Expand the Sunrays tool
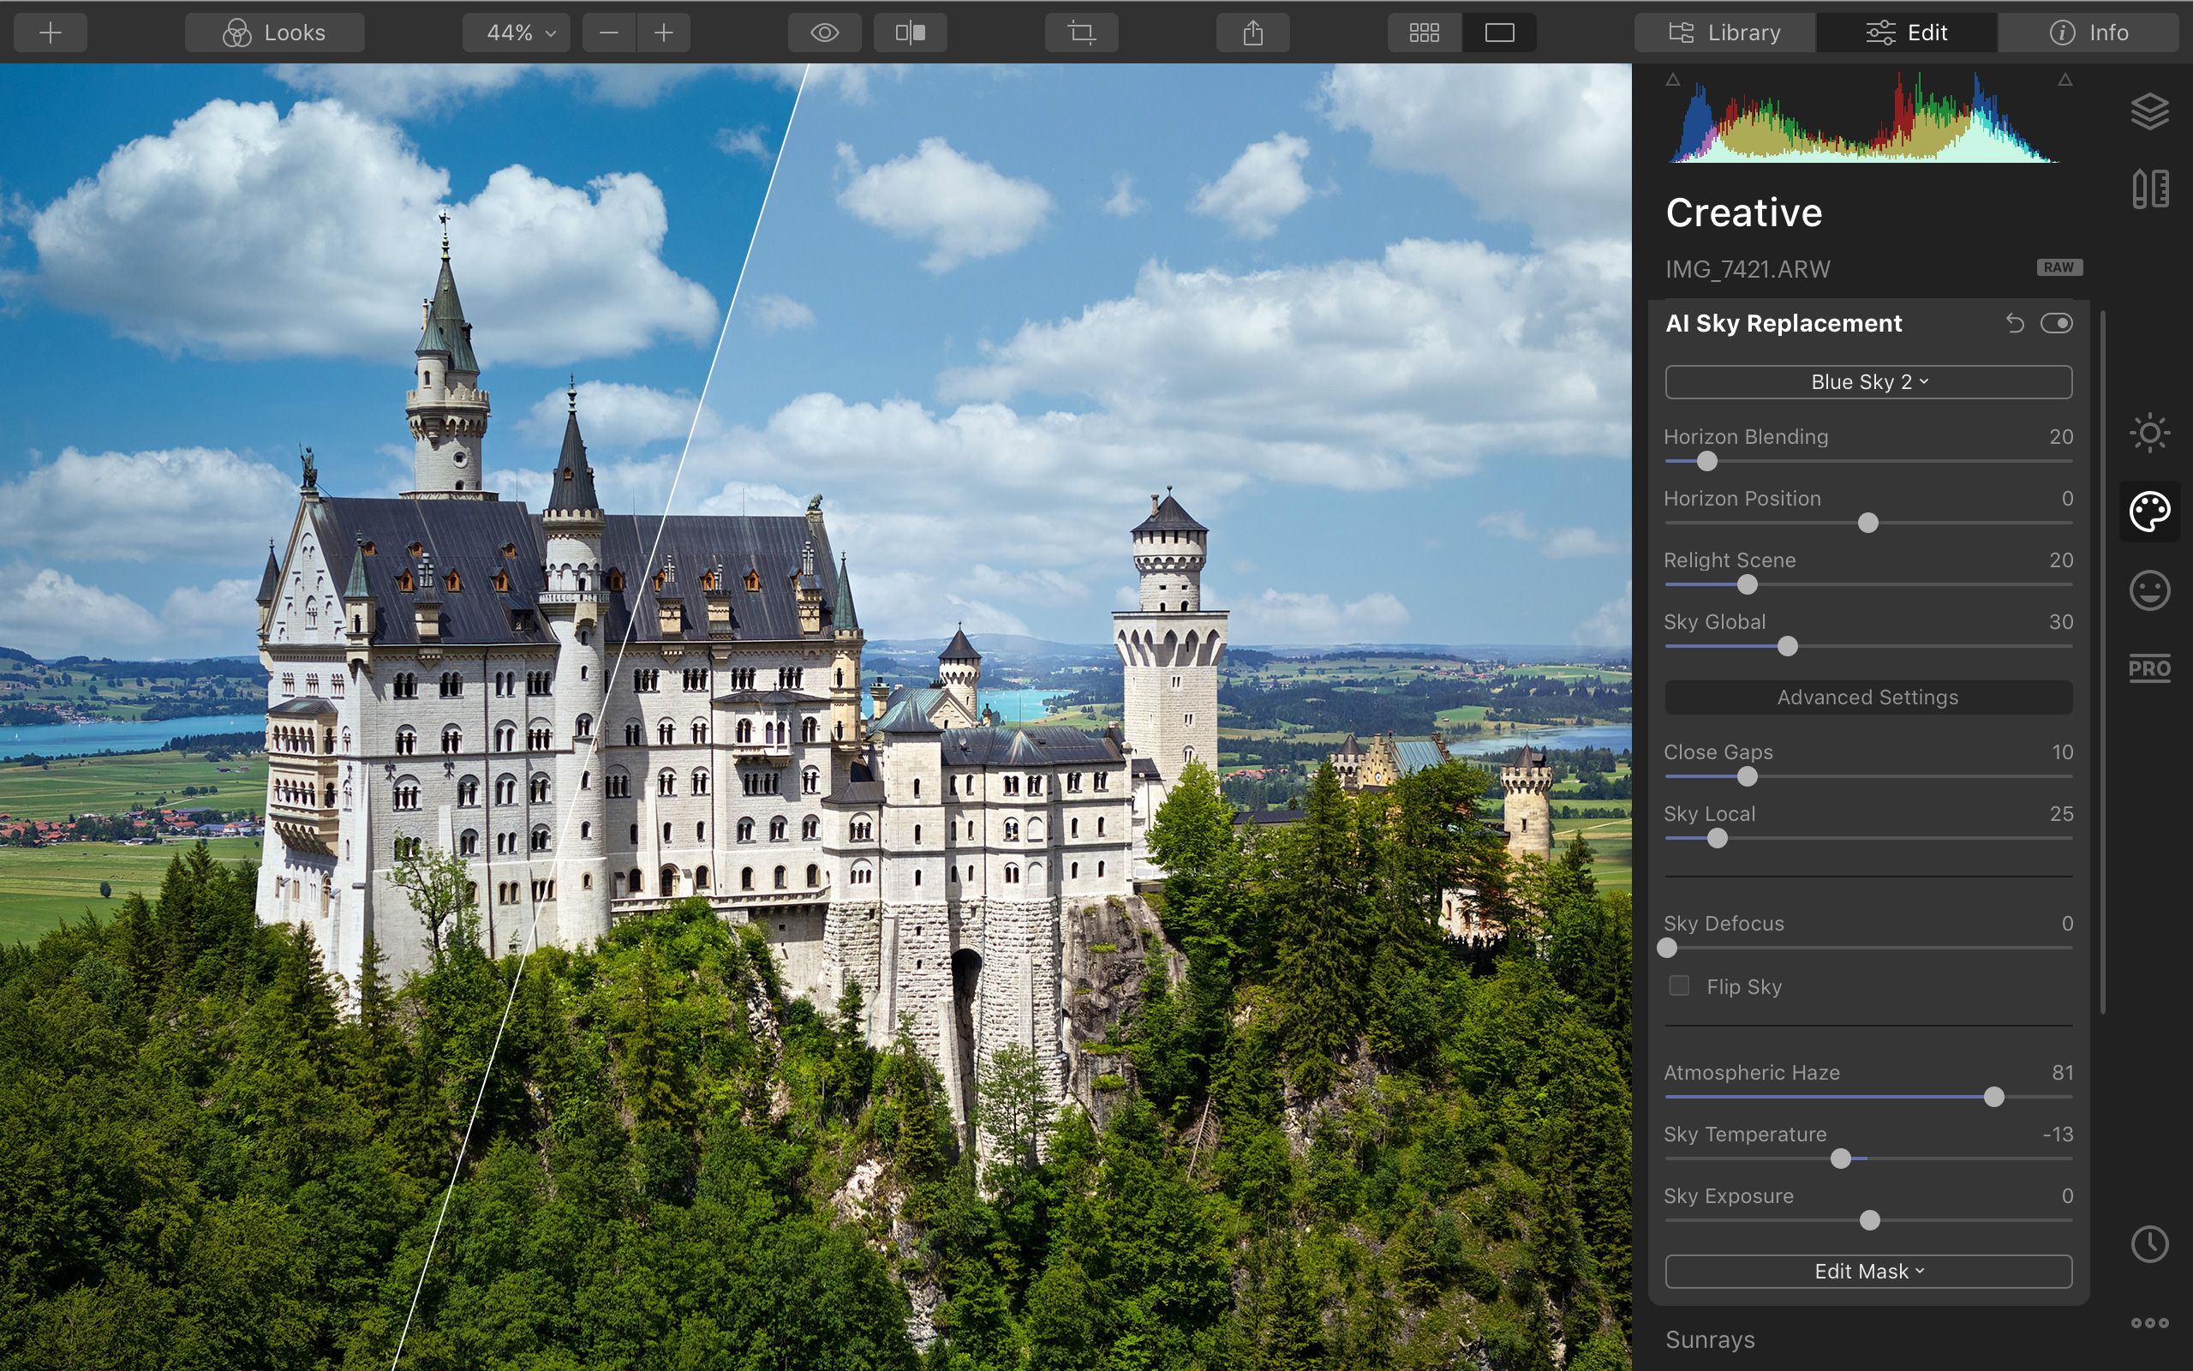Image resolution: width=2193 pixels, height=1371 pixels. (1710, 1339)
